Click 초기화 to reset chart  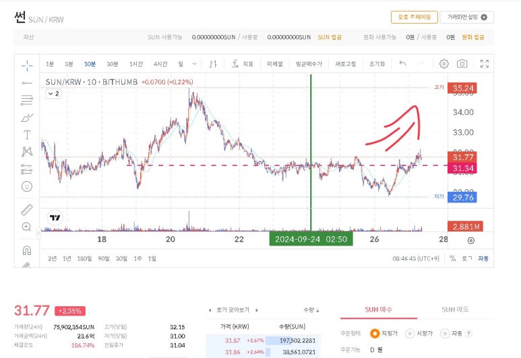(x=377, y=64)
